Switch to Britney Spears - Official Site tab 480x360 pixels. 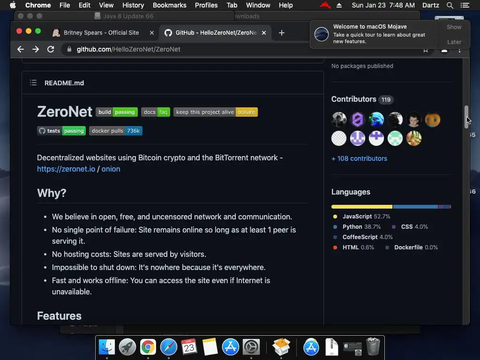click(101, 33)
